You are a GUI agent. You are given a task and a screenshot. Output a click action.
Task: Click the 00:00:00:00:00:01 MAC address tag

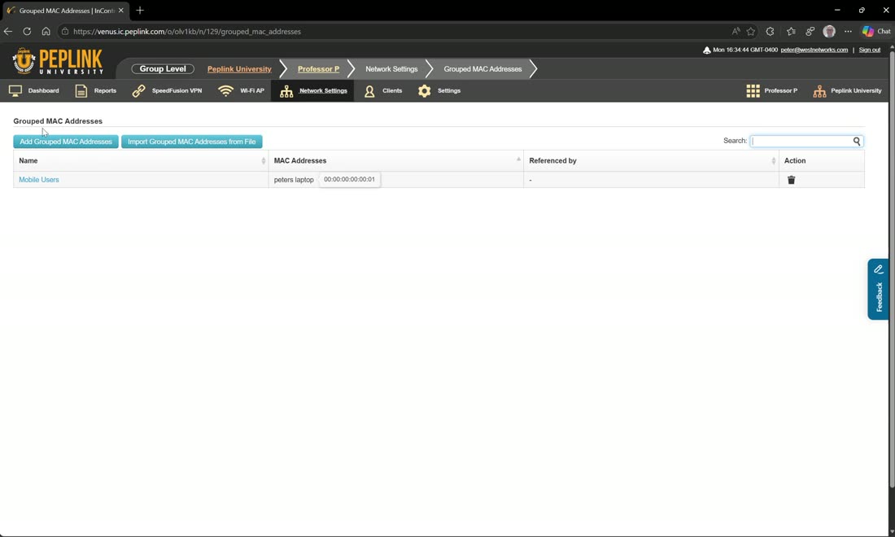point(349,180)
